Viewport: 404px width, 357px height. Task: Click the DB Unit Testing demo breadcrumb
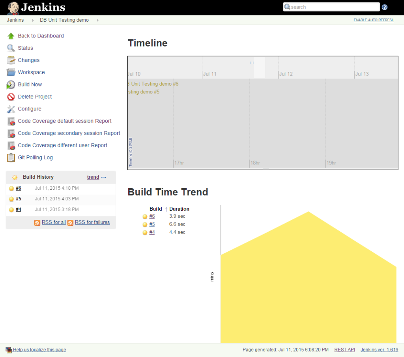(64, 20)
